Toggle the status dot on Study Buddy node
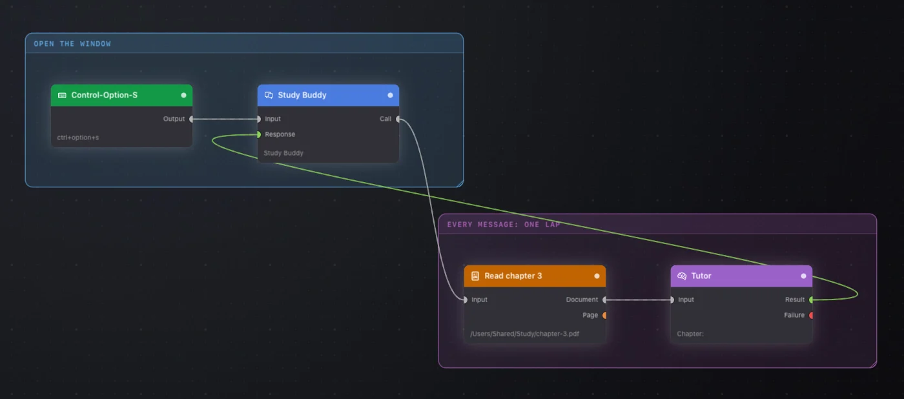 (390, 95)
